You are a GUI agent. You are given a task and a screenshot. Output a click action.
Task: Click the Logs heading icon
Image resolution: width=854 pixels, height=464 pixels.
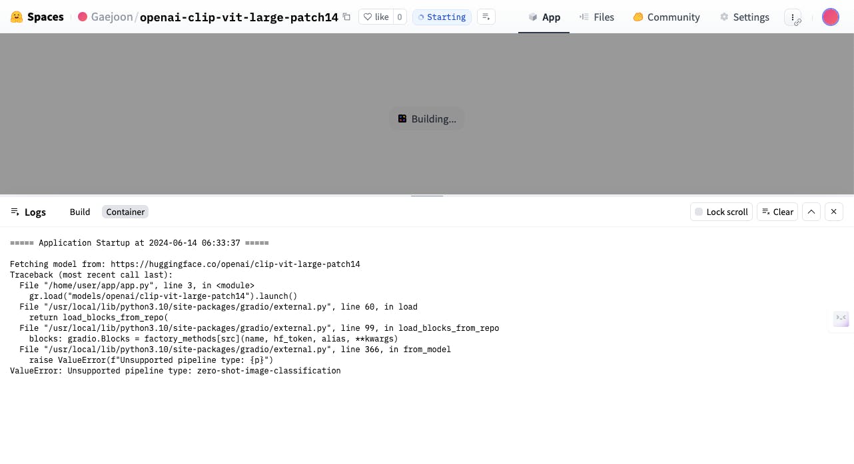(15, 212)
